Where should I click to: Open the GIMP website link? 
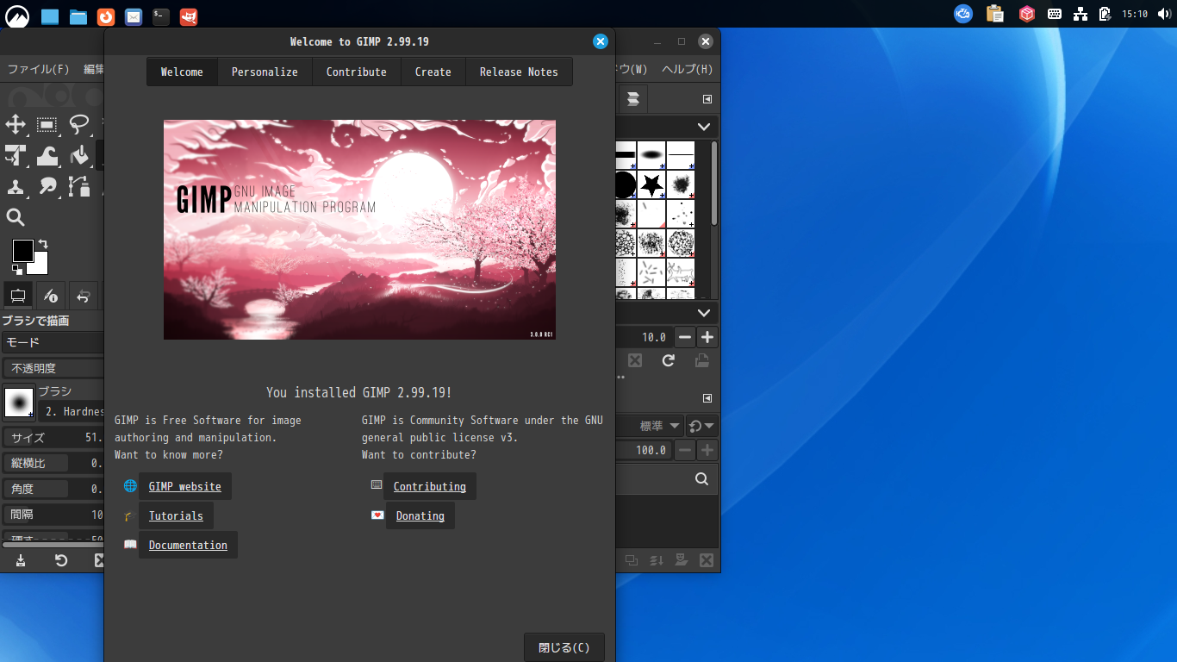point(185,485)
